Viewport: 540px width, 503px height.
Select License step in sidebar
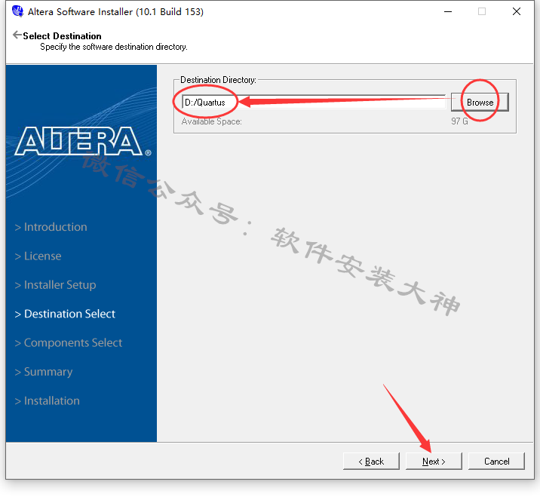(42, 256)
